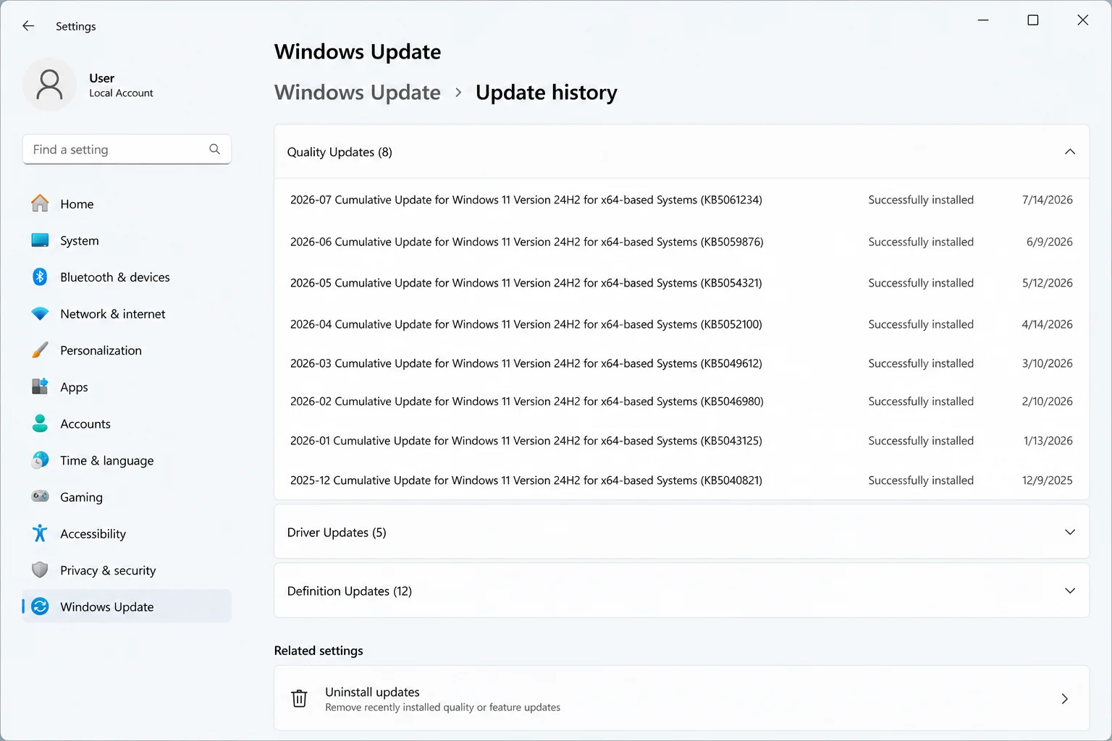
Task: Open the user profile avatar
Action: pyautogui.click(x=49, y=85)
